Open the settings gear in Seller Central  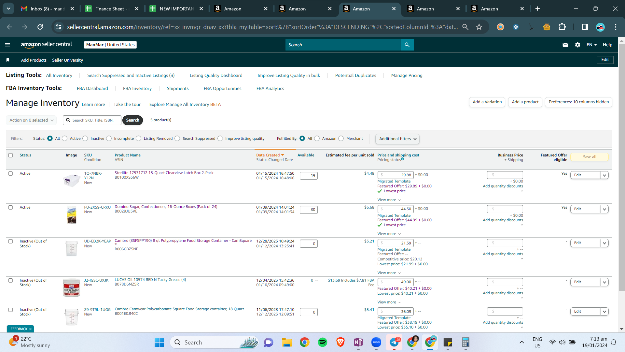pos(577,45)
